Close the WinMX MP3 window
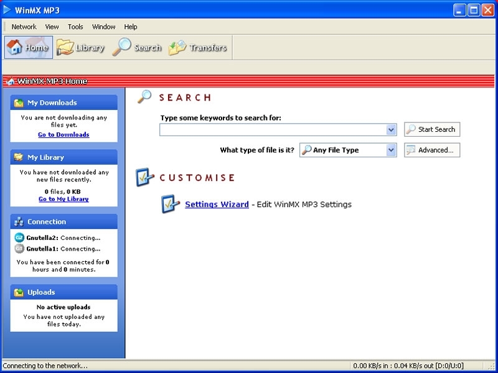498x373 pixels. [488, 11]
